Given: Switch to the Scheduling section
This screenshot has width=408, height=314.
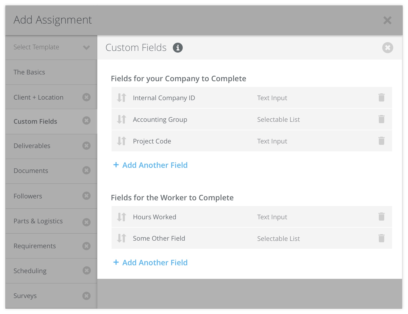Looking at the screenshot, I should pos(30,271).
